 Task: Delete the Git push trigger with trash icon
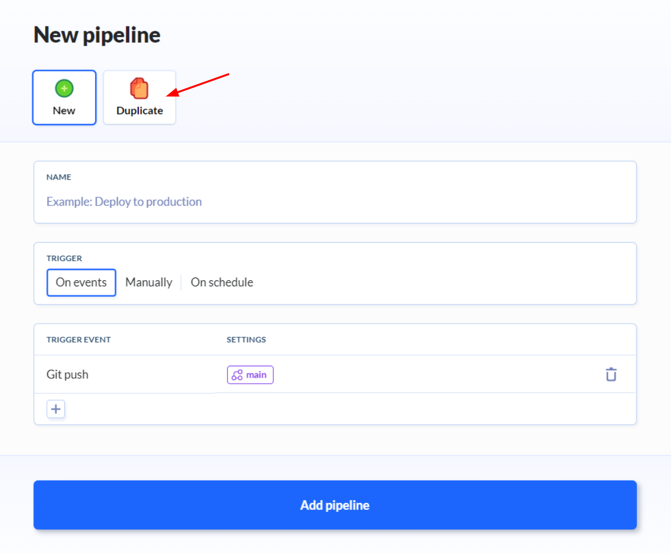point(611,374)
